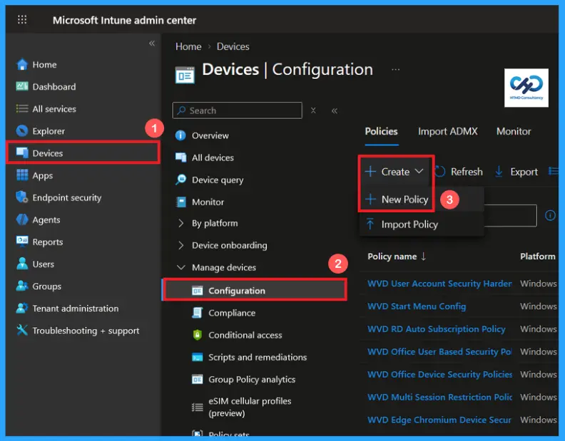
Task: Select Configuration under Manage devices
Action: [x=255, y=290]
